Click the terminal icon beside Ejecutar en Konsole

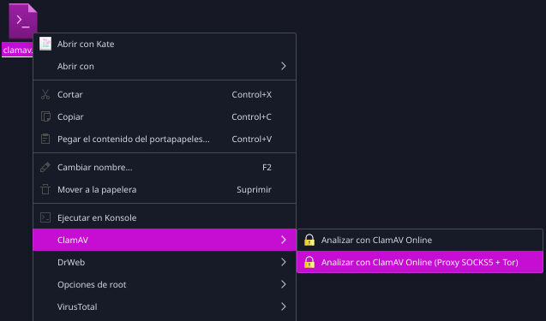click(x=45, y=217)
